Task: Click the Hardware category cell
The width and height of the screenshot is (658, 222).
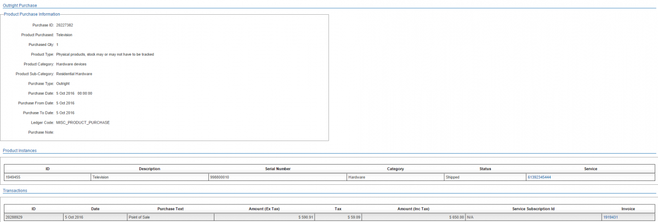Action: pyautogui.click(x=357, y=177)
